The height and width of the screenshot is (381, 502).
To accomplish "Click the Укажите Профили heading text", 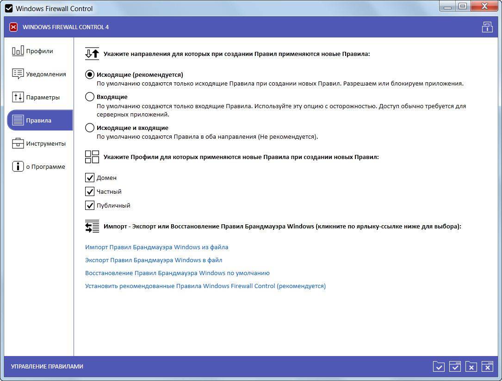I will coord(241,157).
